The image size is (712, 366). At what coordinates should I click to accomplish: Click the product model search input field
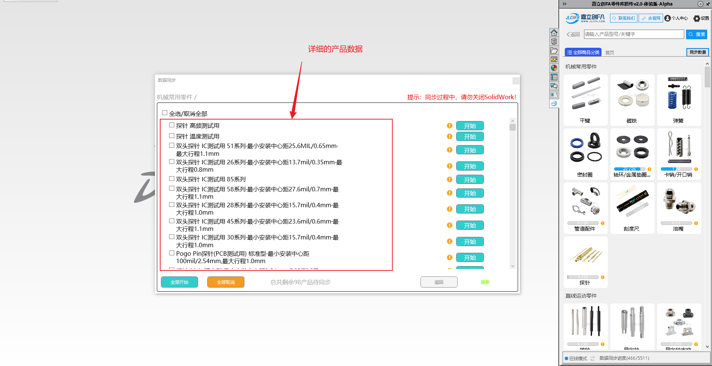(633, 34)
